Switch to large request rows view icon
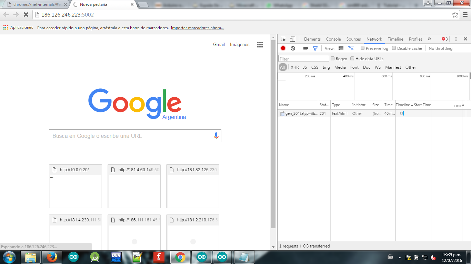This screenshot has height=264, width=471. [x=341, y=48]
